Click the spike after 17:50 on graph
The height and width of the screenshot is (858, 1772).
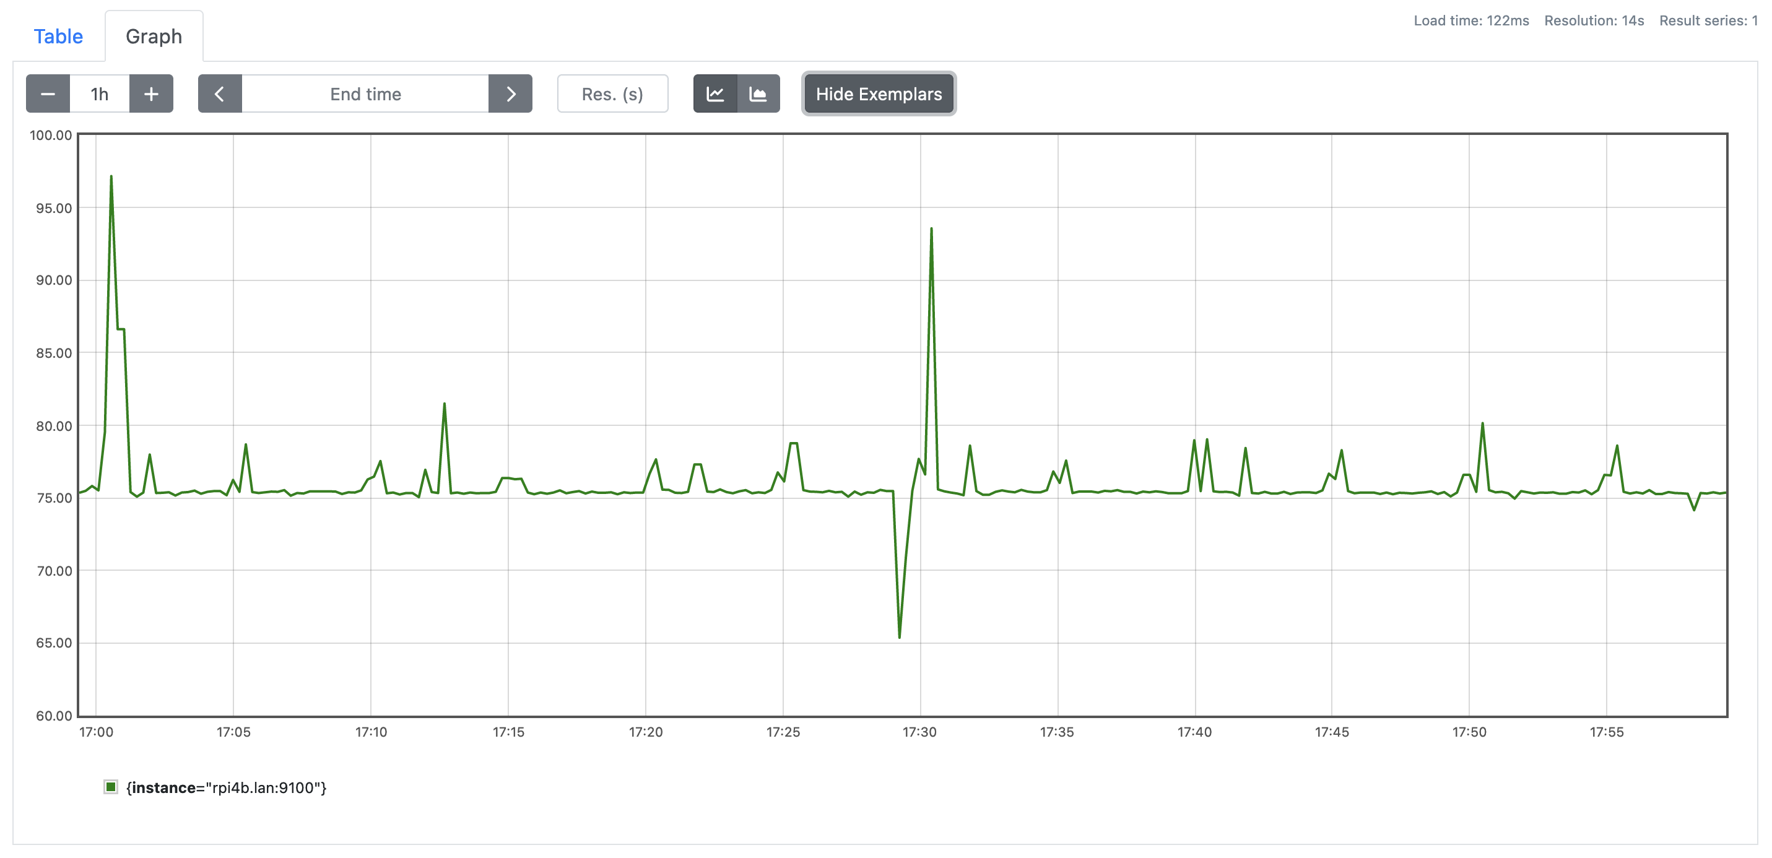point(1482,424)
